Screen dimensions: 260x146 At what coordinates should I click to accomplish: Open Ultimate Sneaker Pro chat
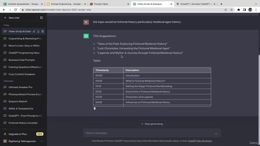pyautogui.click(x=24, y=87)
